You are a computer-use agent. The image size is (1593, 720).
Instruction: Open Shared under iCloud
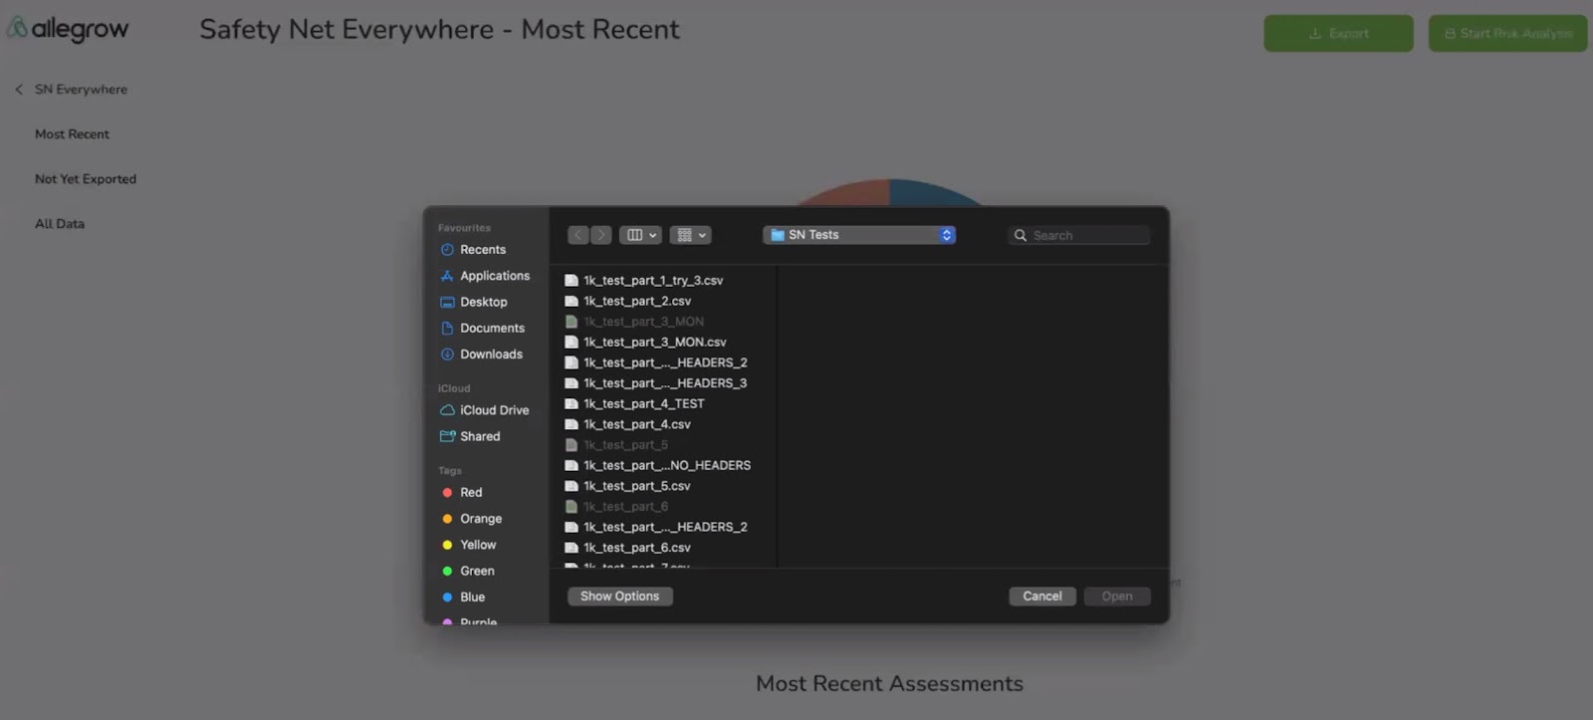click(480, 436)
